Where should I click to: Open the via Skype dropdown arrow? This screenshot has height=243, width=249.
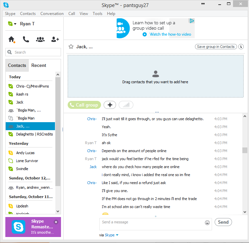point(117,235)
